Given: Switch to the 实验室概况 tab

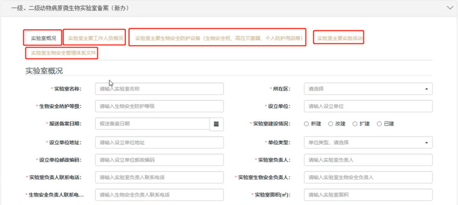Looking at the screenshot, I should coord(43,38).
